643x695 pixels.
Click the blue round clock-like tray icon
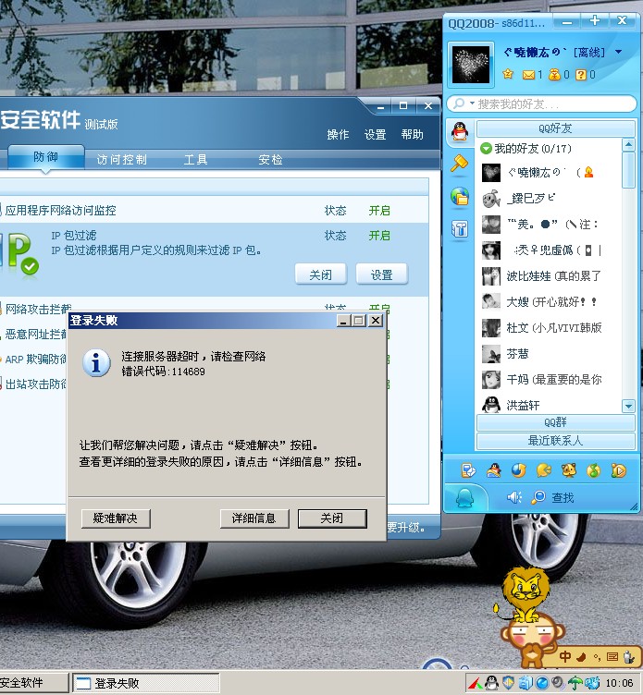click(542, 683)
